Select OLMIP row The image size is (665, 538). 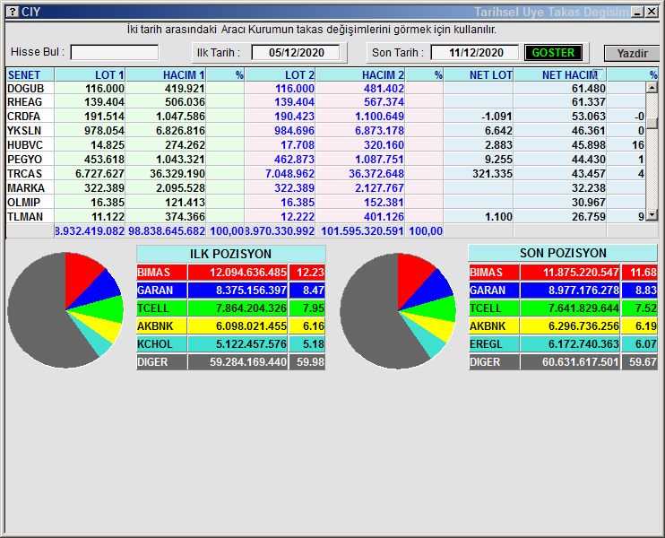coord(325,203)
